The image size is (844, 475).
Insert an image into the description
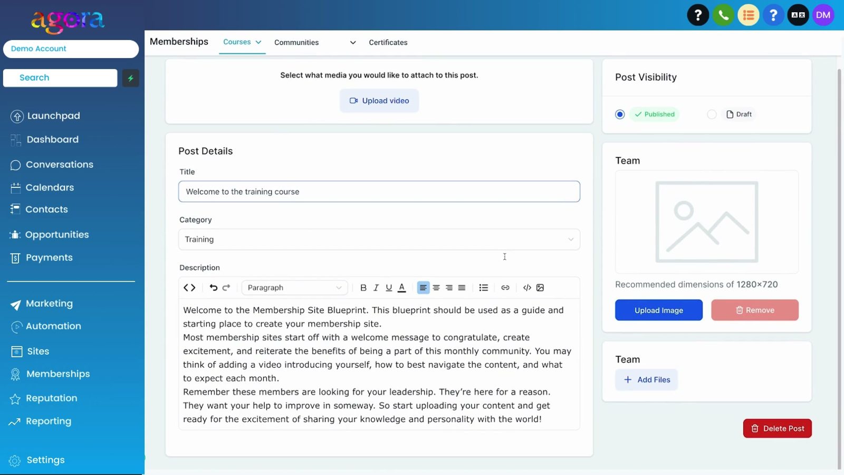[540, 288]
